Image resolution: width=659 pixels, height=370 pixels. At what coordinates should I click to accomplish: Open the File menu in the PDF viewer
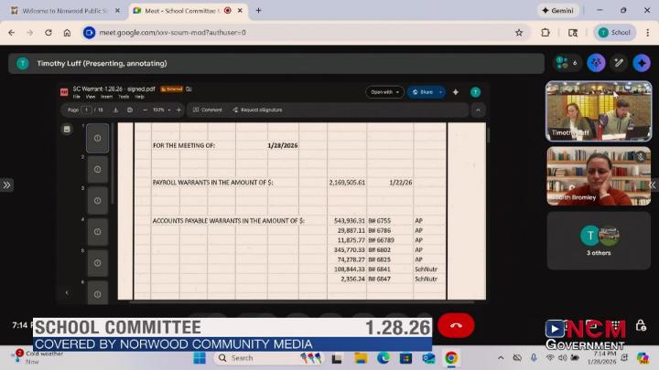click(x=77, y=97)
